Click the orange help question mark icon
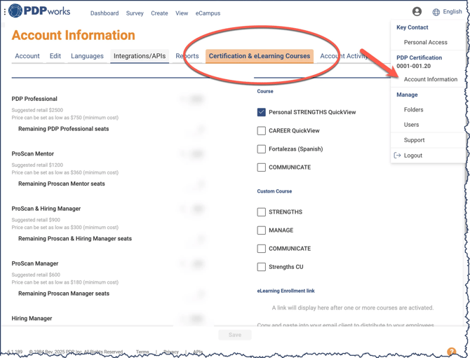The height and width of the screenshot is (358, 470). pyautogui.click(x=451, y=352)
